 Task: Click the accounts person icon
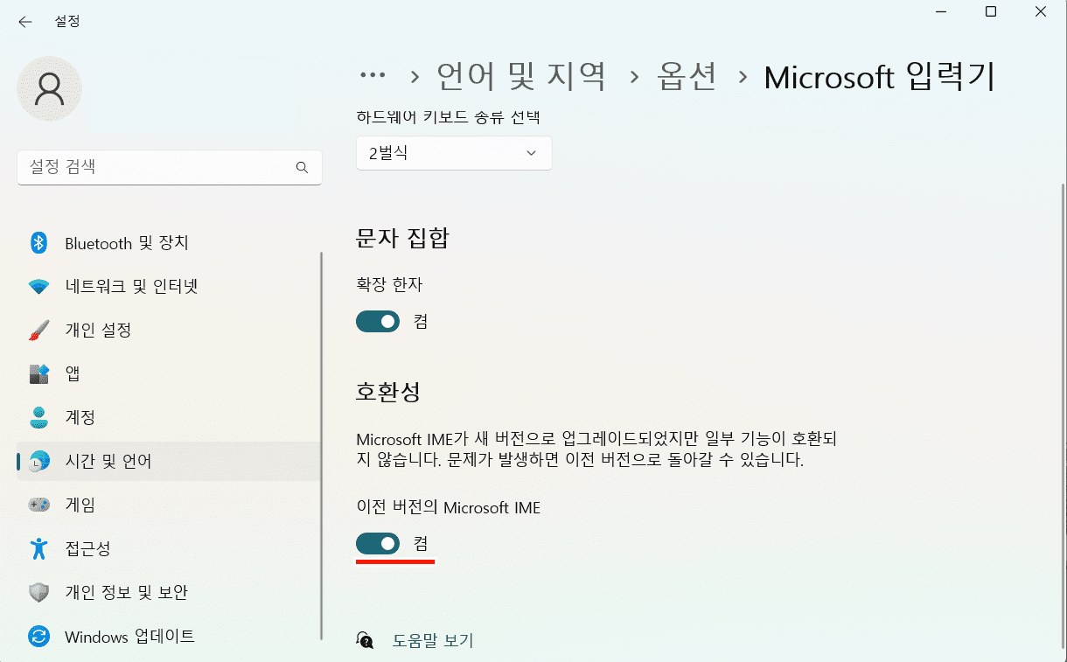tap(38, 418)
